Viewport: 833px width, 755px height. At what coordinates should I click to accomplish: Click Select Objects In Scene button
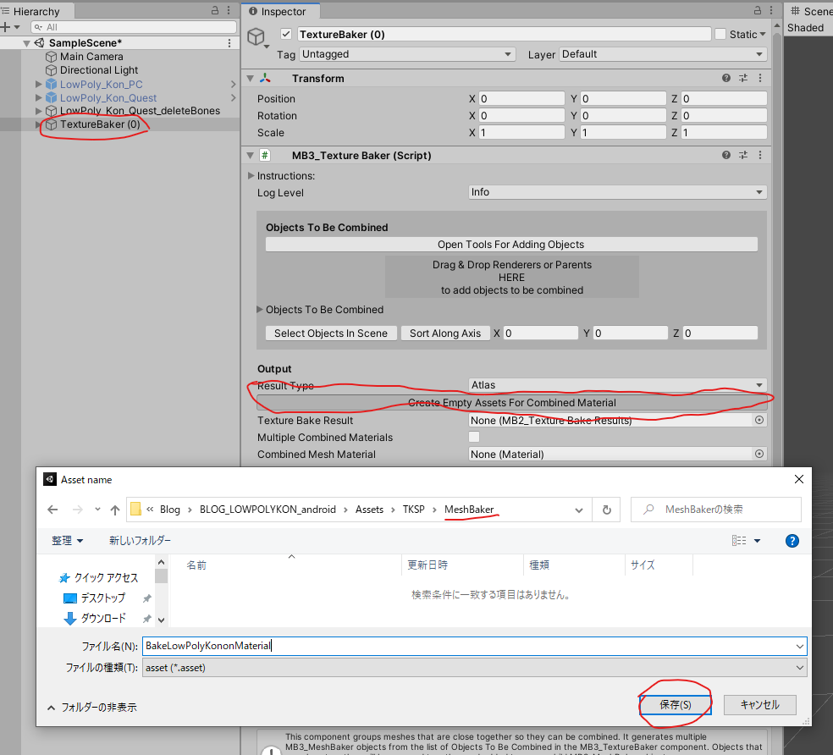331,333
